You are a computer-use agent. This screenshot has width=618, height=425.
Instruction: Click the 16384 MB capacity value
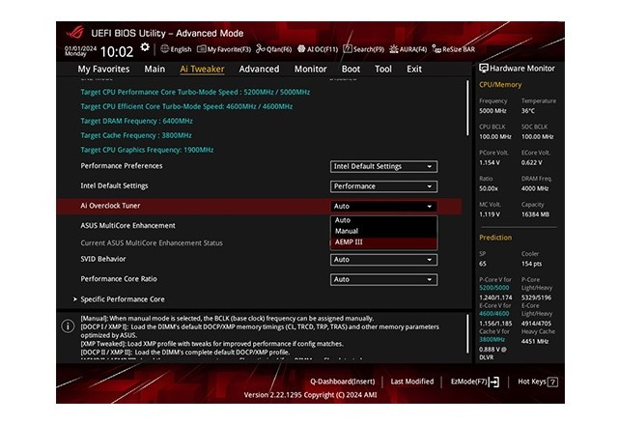(x=535, y=214)
